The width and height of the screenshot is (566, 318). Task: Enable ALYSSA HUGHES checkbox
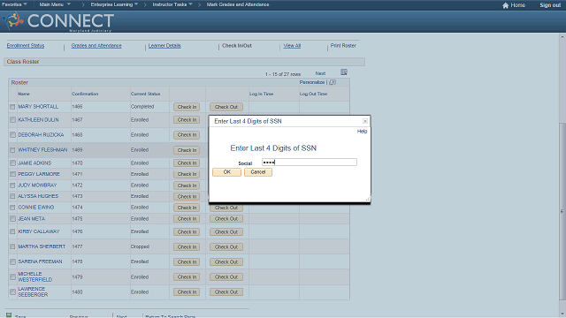point(12,196)
